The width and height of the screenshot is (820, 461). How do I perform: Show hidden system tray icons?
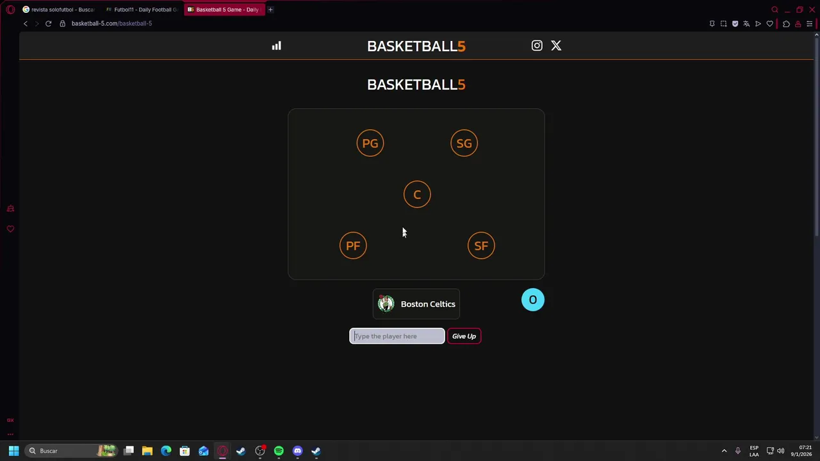click(x=724, y=451)
